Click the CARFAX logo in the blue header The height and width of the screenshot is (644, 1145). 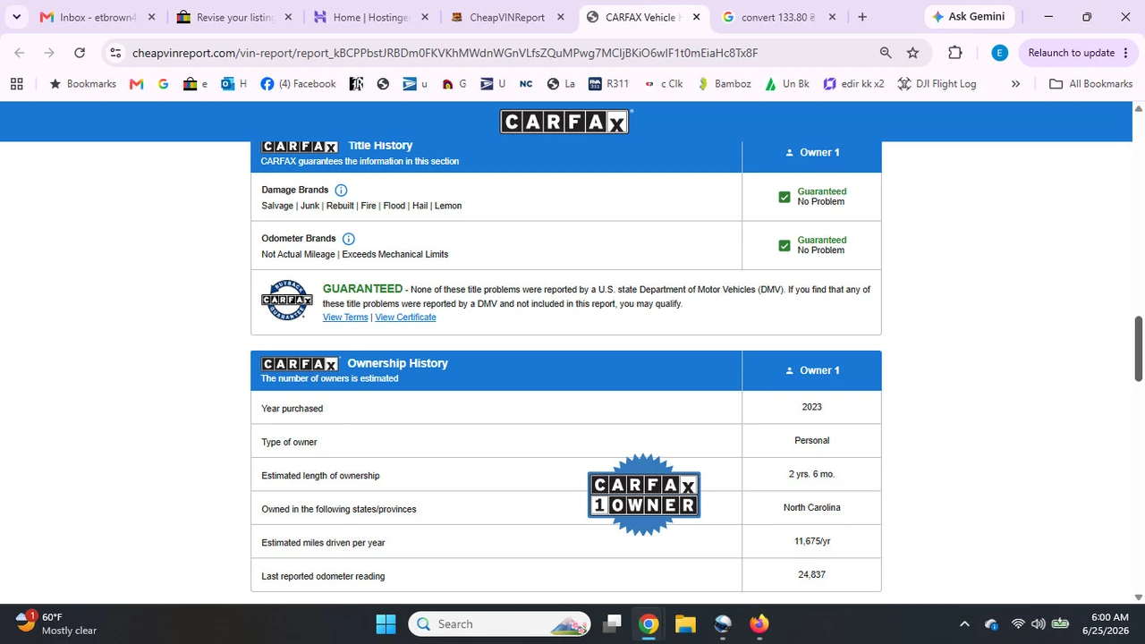[x=565, y=122]
